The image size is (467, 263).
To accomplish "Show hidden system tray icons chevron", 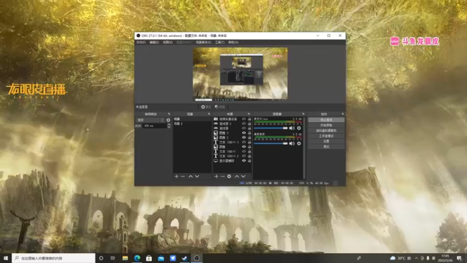I will (x=416, y=258).
